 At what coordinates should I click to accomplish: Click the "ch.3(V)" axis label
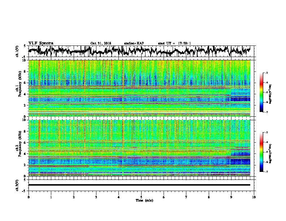click(17, 185)
